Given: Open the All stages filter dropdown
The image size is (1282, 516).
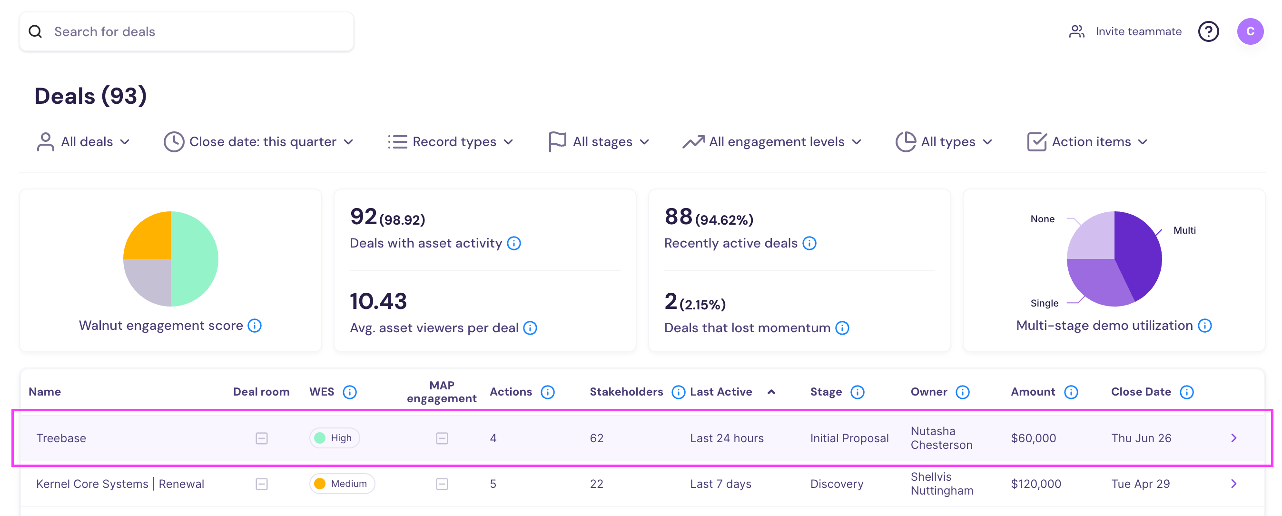Looking at the screenshot, I should click(599, 142).
